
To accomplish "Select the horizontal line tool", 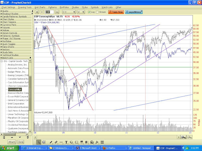I will [61, 142].
